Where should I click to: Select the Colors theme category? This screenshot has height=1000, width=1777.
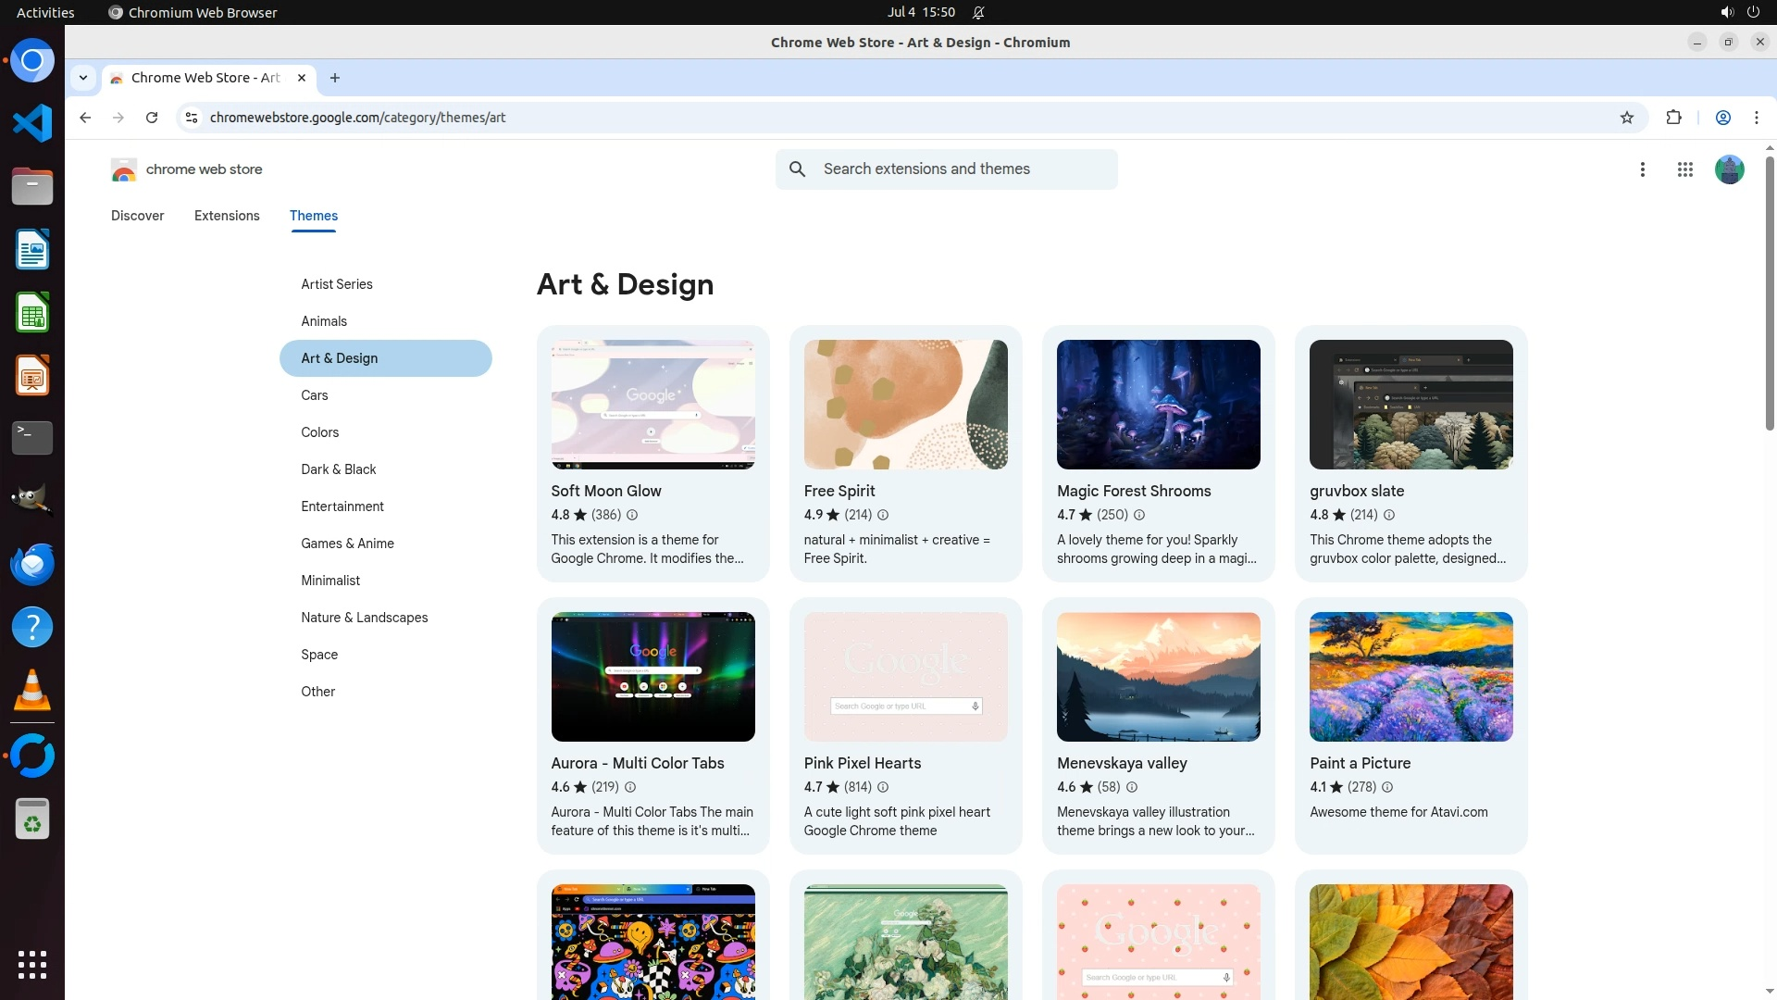pos(319,432)
